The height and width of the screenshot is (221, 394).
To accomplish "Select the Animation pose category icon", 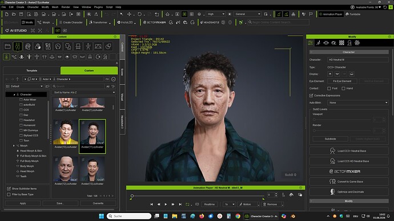I will click(x=88, y=46).
